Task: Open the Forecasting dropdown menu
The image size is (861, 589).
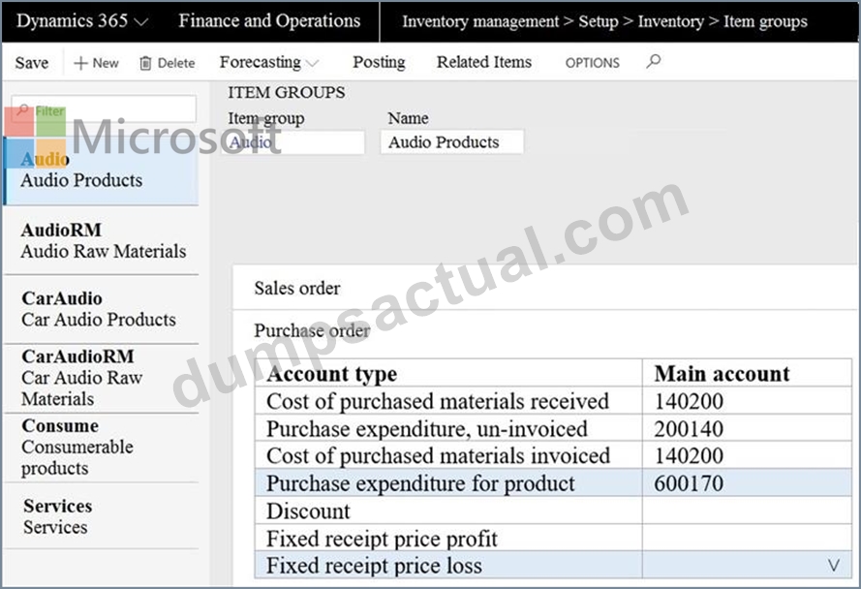Action: (x=269, y=62)
